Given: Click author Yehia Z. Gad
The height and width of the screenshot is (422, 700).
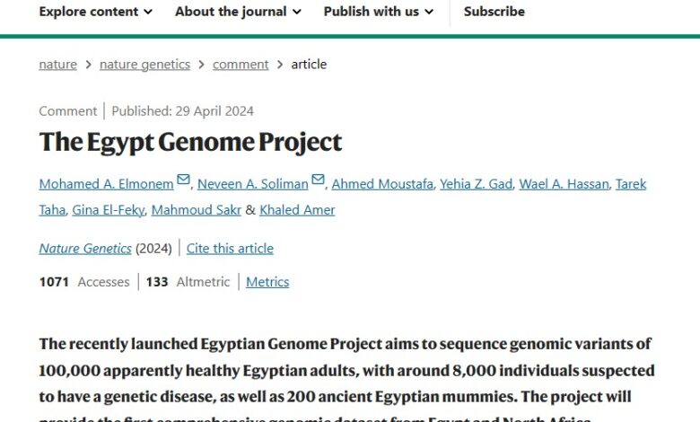Looking at the screenshot, I should [x=476, y=184].
